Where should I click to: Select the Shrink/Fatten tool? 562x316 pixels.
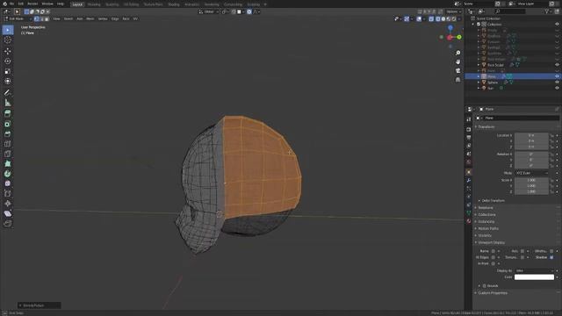click(x=8, y=204)
